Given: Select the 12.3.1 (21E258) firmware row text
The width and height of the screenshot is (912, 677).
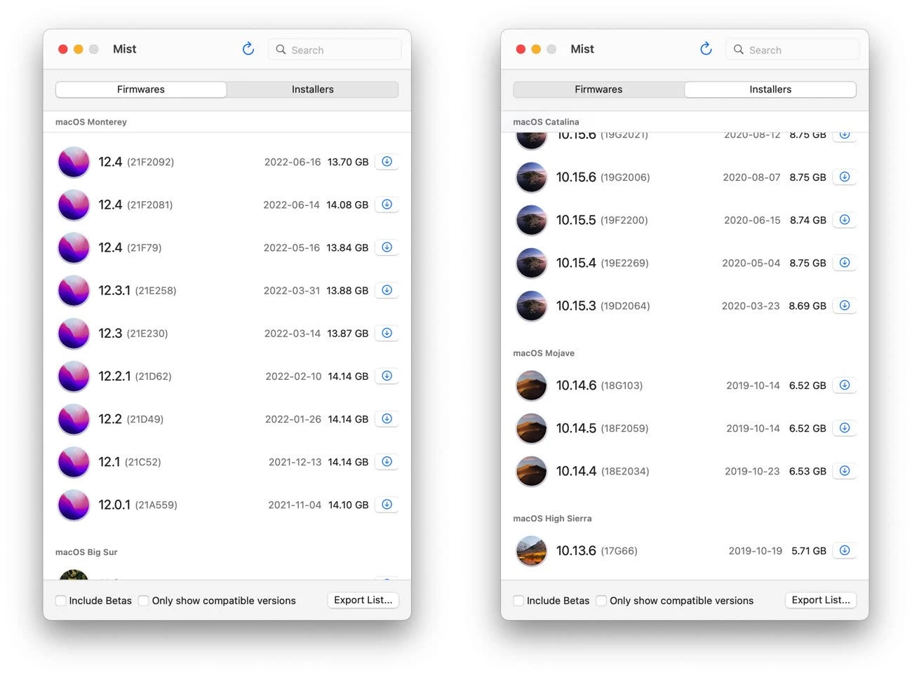Looking at the screenshot, I should [x=138, y=290].
